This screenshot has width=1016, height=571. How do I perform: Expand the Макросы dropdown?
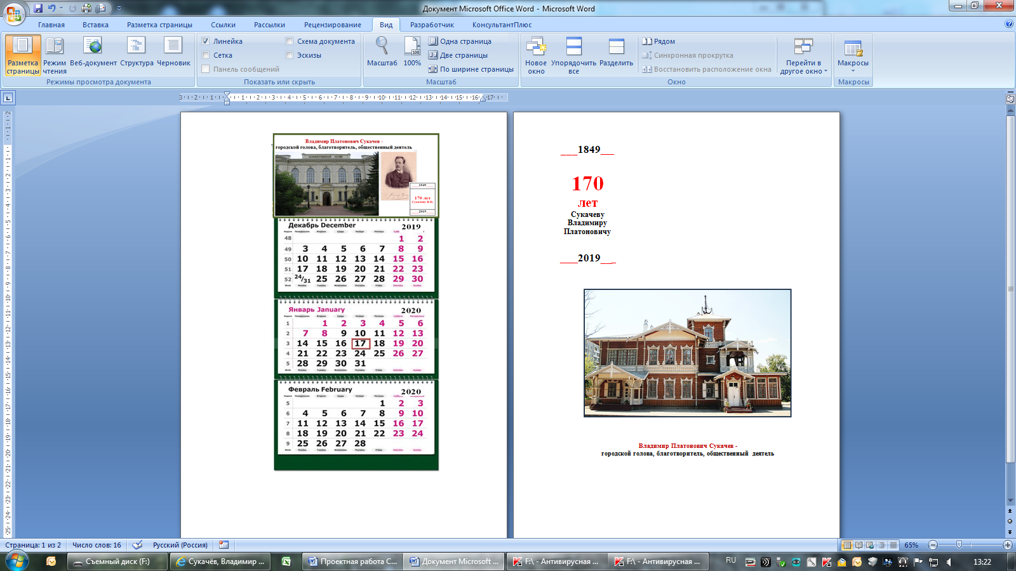(853, 70)
